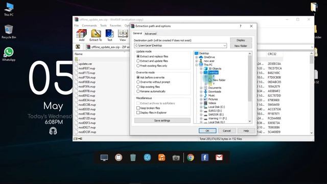Open the Favorites menu in WinRAR
The width and height of the screenshot is (327, 184).
pos(115,26)
